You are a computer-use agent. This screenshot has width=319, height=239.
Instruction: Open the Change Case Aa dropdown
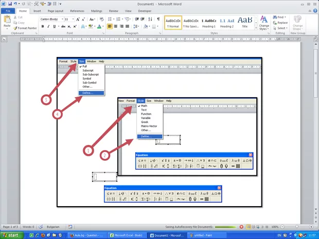point(92,20)
